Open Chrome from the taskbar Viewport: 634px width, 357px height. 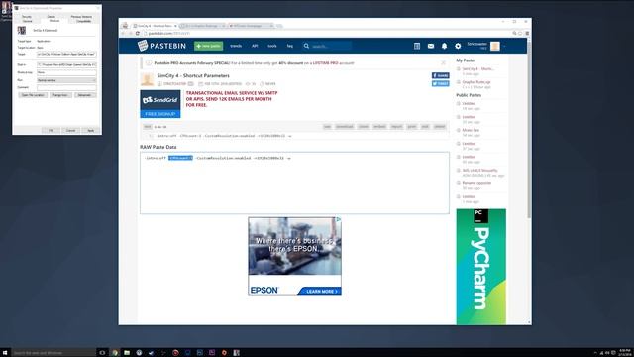tap(115, 353)
